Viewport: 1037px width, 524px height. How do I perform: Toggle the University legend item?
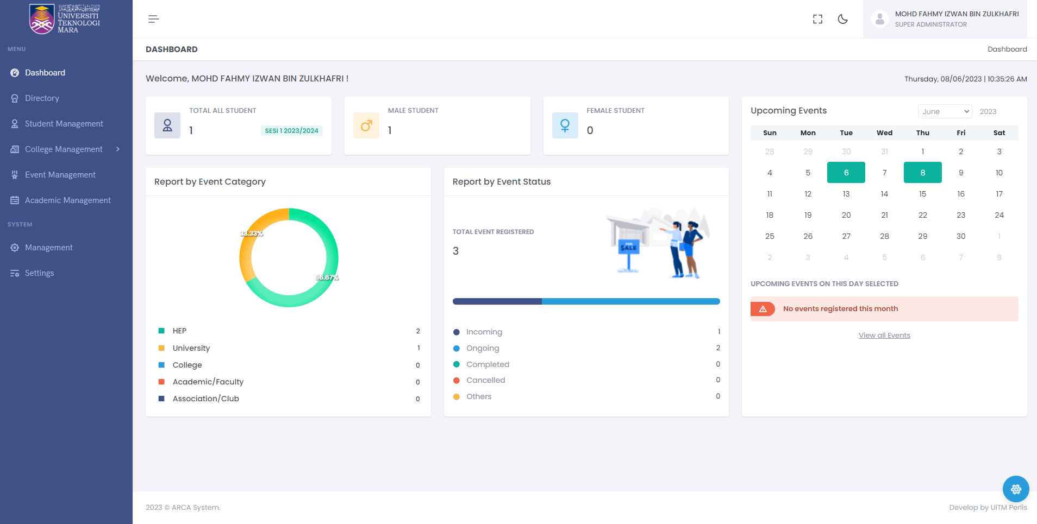191,348
